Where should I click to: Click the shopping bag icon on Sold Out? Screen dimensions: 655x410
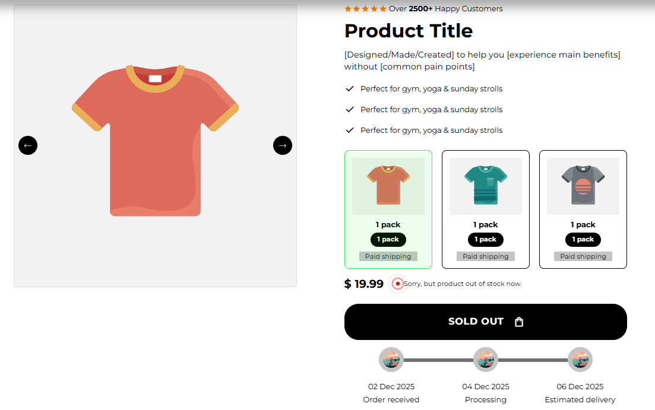click(x=519, y=322)
